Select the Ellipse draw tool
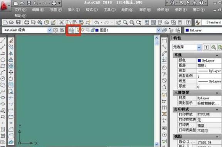222x147 pixels. click(3, 97)
